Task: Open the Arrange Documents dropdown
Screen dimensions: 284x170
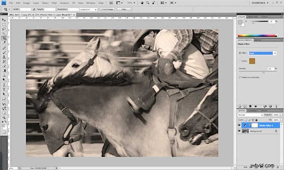Action: 163,3
